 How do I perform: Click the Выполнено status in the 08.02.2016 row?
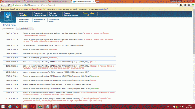pos(95,76)
